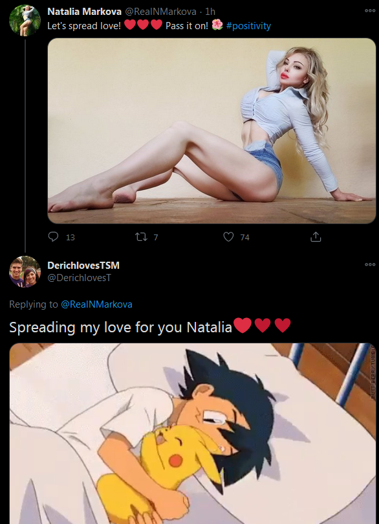This screenshot has height=524, width=379.
Task: Follow the #positivity hashtag link
Action: 248,26
